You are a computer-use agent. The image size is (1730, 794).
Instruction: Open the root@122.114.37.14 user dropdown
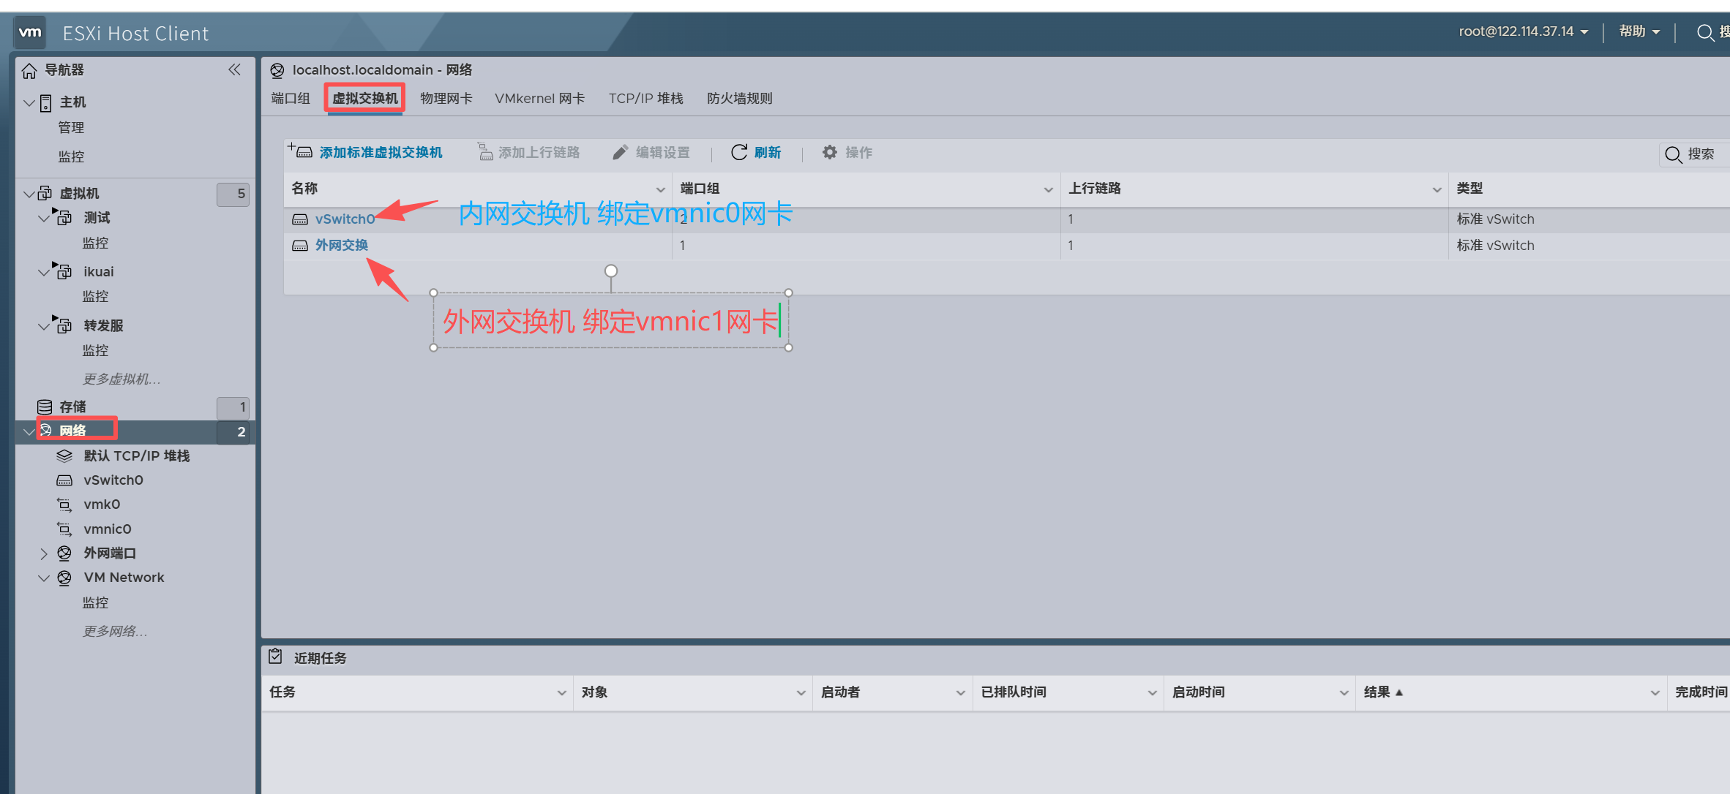pyautogui.click(x=1523, y=31)
